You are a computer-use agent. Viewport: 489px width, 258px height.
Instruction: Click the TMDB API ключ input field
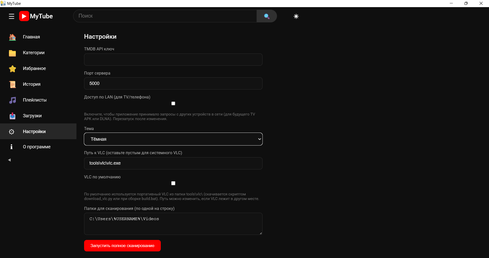point(173,60)
